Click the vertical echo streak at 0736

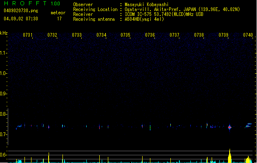click(x=150, y=127)
